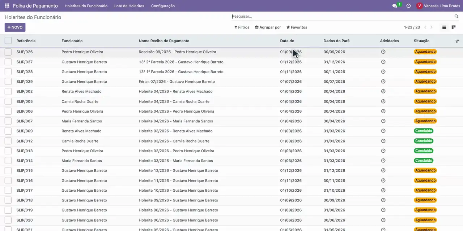Expand the Filtros dropdown
The image size is (463, 231).
pos(242,27)
